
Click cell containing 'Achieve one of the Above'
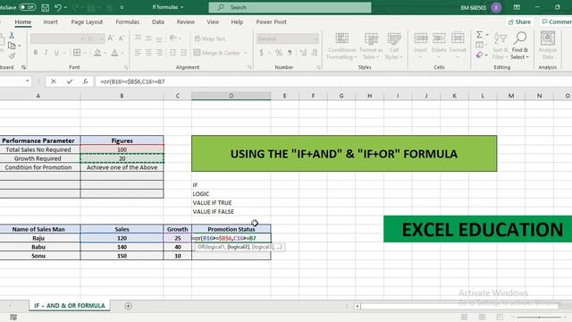pyautogui.click(x=122, y=167)
